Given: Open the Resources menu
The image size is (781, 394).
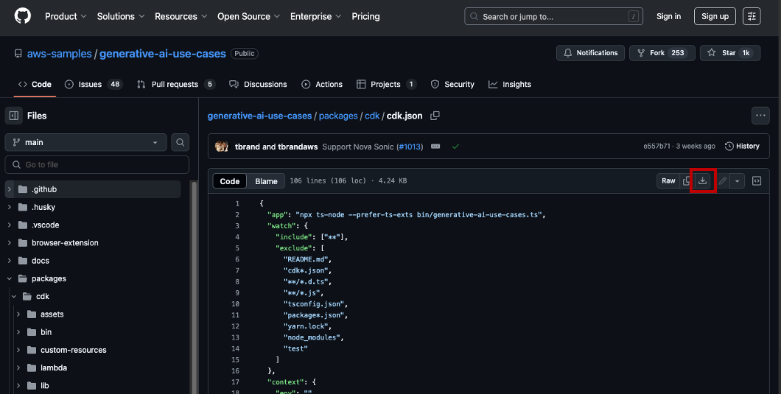Looking at the screenshot, I should coord(181,16).
